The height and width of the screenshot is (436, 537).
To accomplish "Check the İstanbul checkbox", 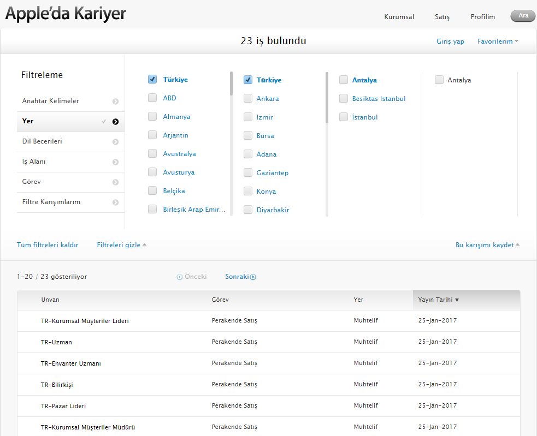I will 344,117.
